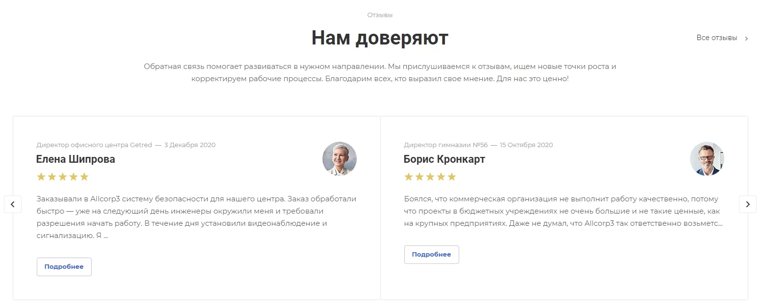Viewport: 761px width, 304px height.
Task: Click Елена Шипрова's star rating
Action: 63,177
